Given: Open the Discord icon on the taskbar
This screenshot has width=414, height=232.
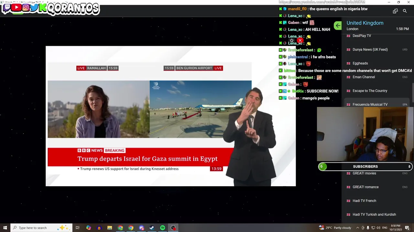Looking at the screenshot, I should pyautogui.click(x=141, y=228).
